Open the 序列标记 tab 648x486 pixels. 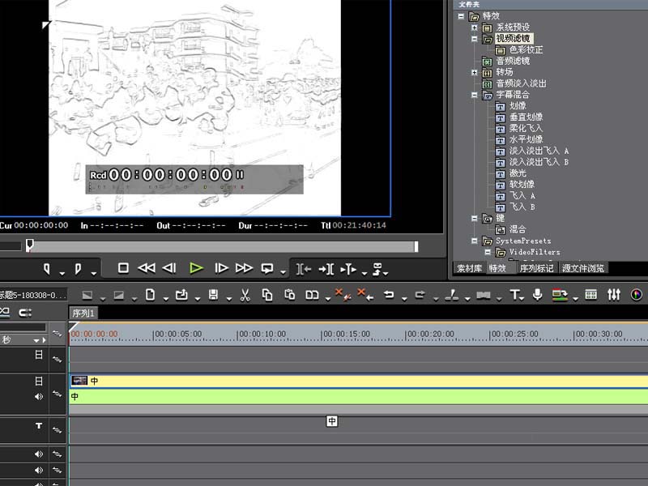tap(536, 268)
